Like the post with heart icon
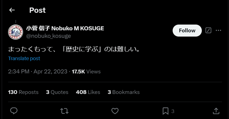Screen dimensions: 229x119 point(115,111)
